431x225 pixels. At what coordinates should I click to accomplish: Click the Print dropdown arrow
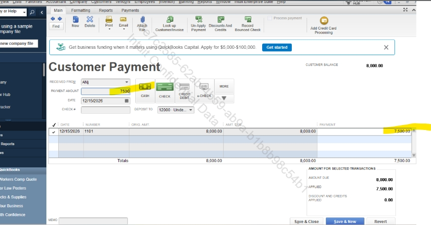coord(109,29)
